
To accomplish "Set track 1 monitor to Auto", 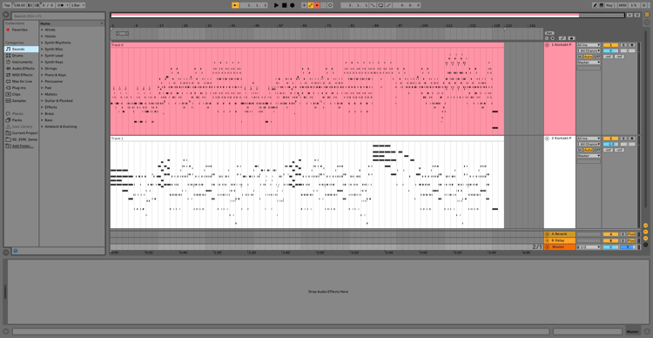I will click(588, 57).
